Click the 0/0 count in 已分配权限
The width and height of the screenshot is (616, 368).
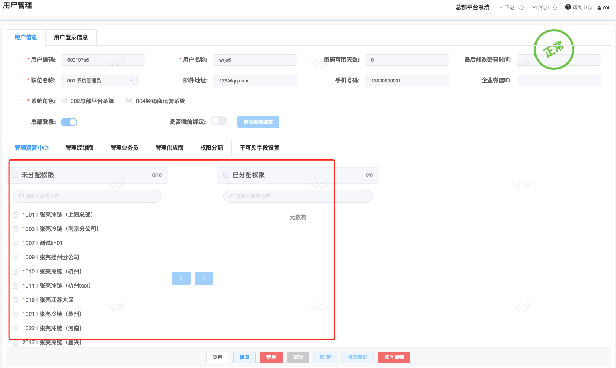[x=369, y=175]
